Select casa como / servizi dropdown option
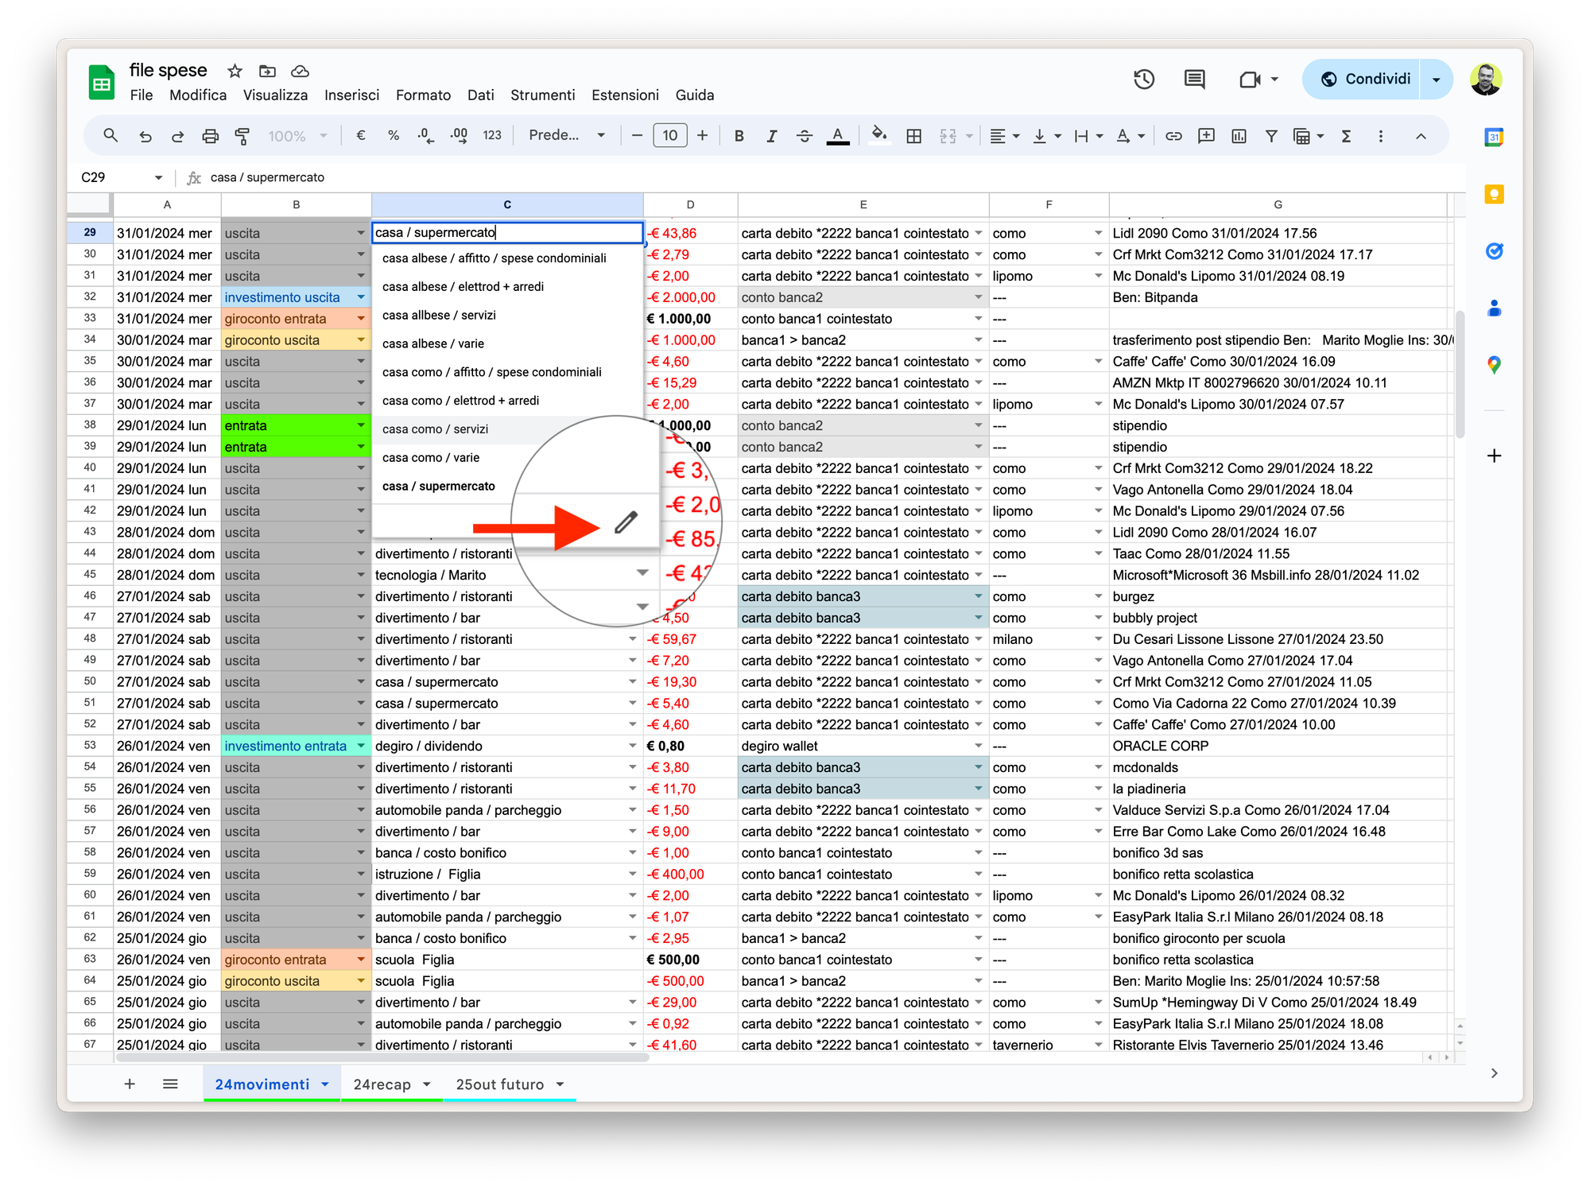This screenshot has height=1187, width=1590. point(507,429)
